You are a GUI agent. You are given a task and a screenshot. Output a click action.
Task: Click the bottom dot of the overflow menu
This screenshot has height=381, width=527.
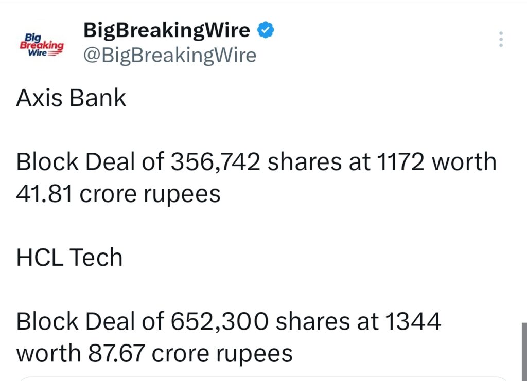click(x=500, y=46)
